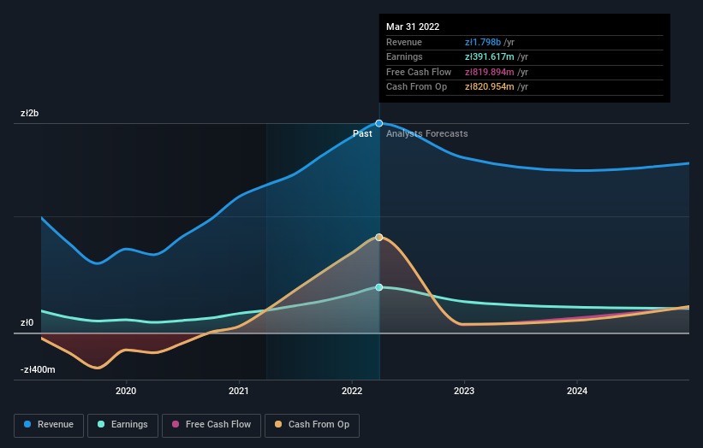Click the zł1.798b revenue value
703x448 pixels.
pos(483,42)
